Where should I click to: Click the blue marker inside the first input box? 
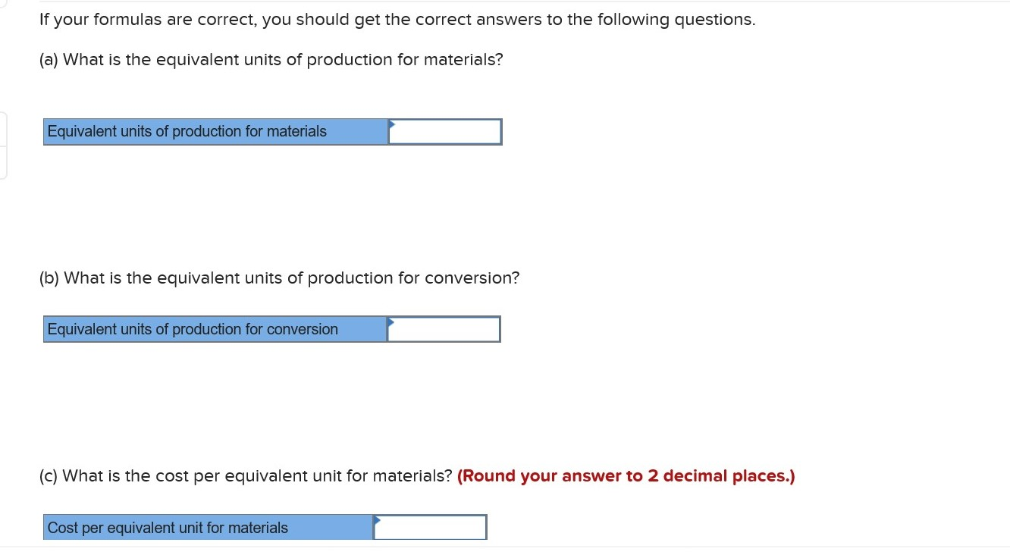[391, 125]
